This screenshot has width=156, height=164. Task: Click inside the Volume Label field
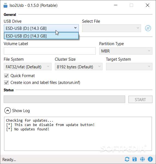pyautogui.click(x=50, y=51)
